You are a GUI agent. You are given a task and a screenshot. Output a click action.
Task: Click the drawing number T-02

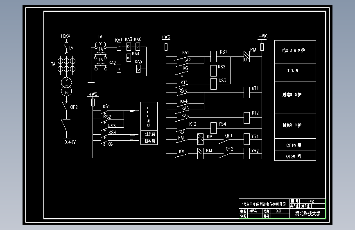310,201
